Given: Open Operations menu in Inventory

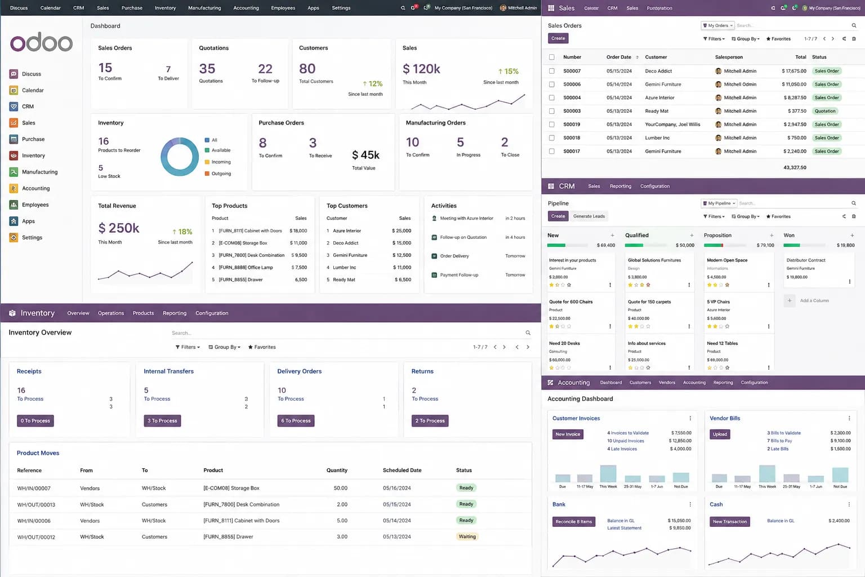Looking at the screenshot, I should [110, 313].
